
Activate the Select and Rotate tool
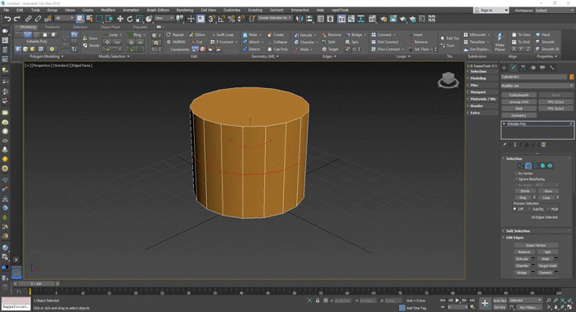pos(129,19)
